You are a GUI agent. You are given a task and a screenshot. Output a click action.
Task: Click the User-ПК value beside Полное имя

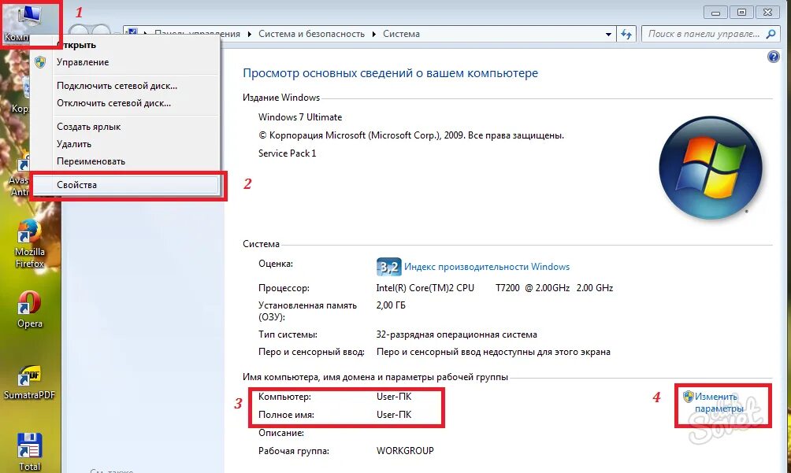click(x=394, y=415)
